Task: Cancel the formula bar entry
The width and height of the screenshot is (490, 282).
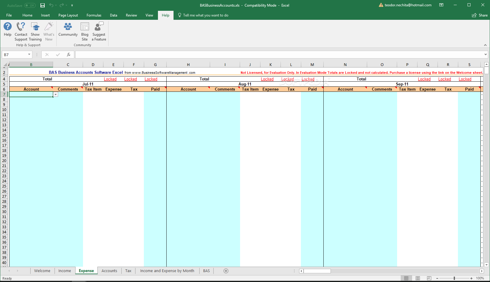Action: click(47, 55)
